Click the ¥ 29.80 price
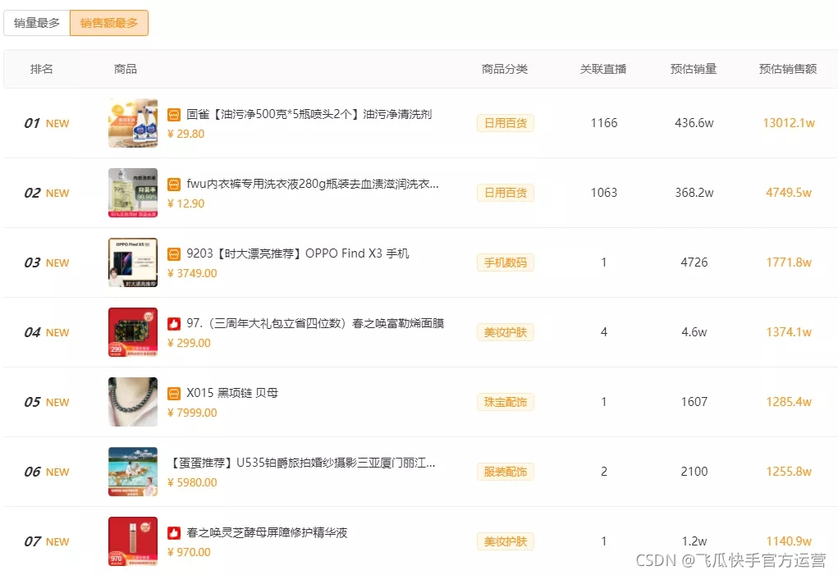The height and width of the screenshot is (575, 838). tap(186, 134)
